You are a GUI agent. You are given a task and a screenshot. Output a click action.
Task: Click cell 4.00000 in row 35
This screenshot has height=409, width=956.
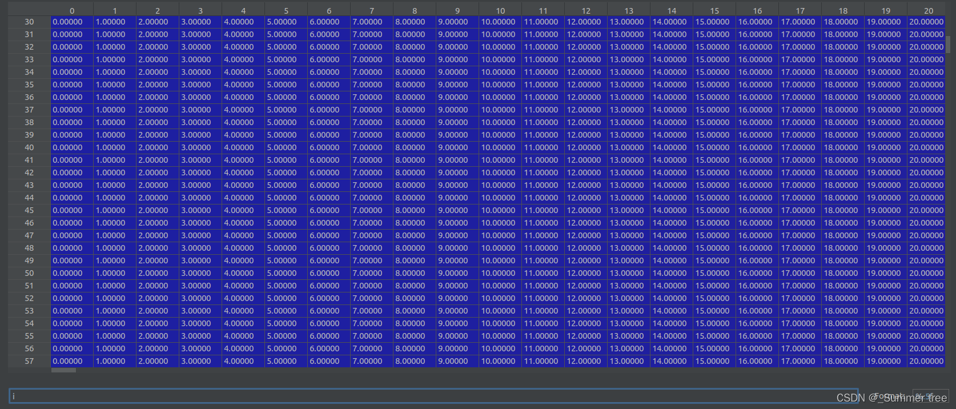243,85
